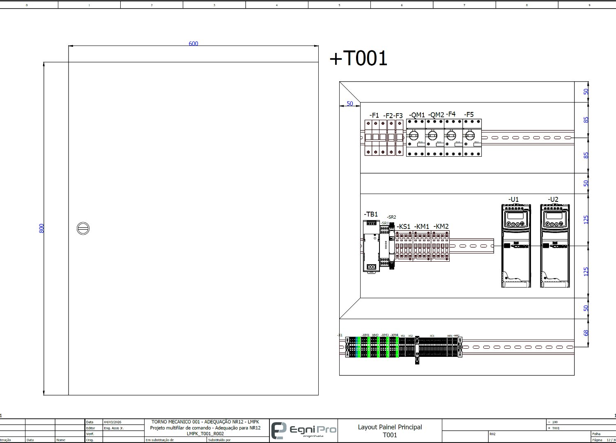Viewport: 616px width, 443px height.
Task: Select the -KM2 contactor component
Action: 441,246
